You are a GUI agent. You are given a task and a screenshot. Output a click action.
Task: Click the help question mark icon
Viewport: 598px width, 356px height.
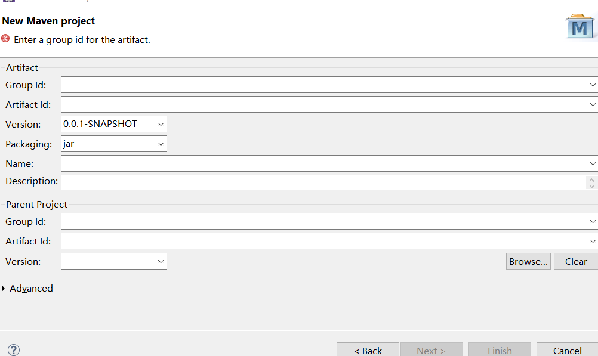[14, 350]
